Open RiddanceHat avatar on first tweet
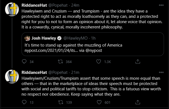 12,9
